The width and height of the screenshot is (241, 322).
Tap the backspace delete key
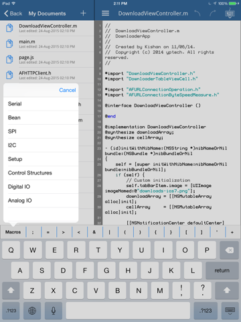[230, 250]
